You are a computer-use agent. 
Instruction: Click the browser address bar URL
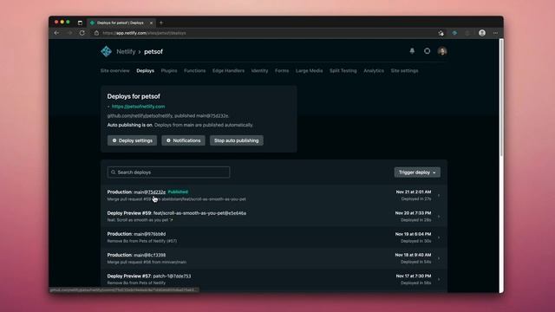(x=145, y=33)
